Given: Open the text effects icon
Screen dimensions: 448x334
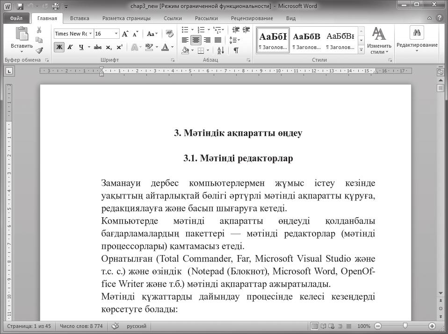Looking at the screenshot, I should click(x=134, y=47).
